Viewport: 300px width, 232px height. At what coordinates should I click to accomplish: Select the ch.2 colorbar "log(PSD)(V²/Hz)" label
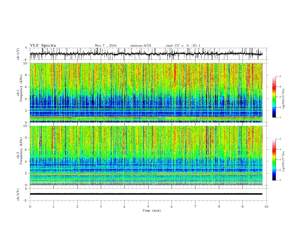pyautogui.click(x=283, y=161)
